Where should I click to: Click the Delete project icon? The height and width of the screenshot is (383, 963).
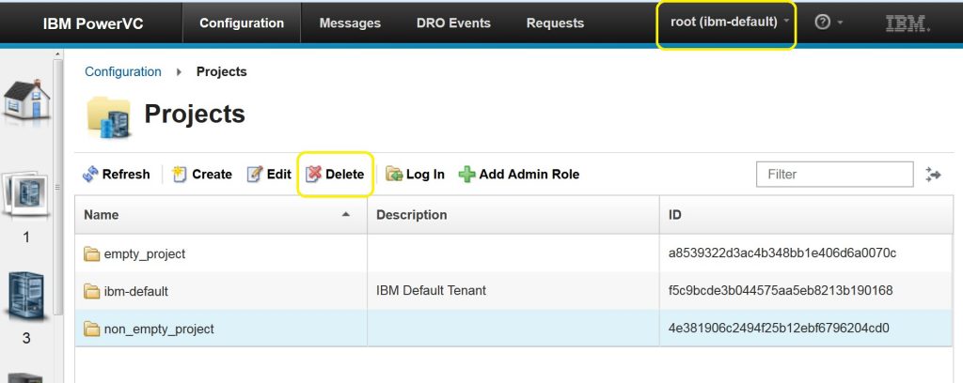pos(314,175)
